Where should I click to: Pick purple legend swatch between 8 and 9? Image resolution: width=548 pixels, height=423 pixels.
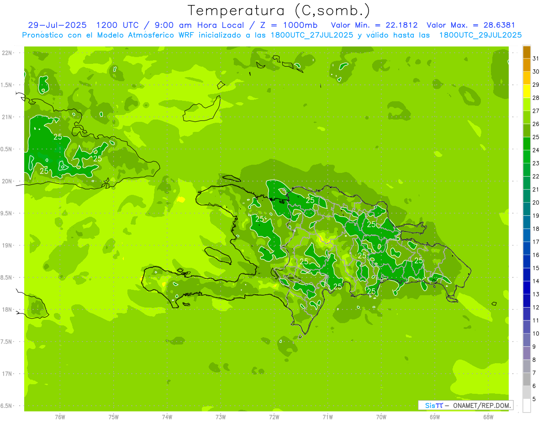click(x=527, y=353)
